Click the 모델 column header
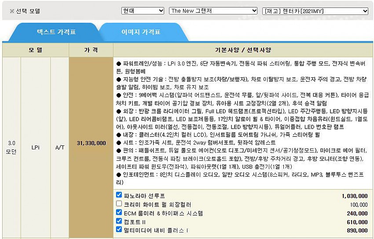The height and width of the screenshot is (239, 374). 35,50
